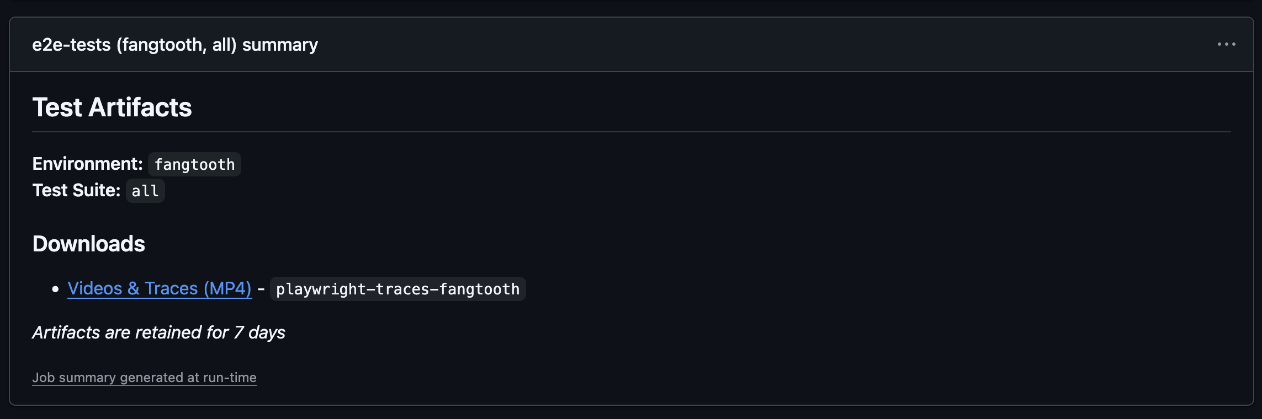Select the playwright-traces-fangtooth artifact name
This screenshot has width=1262, height=419.
[397, 288]
